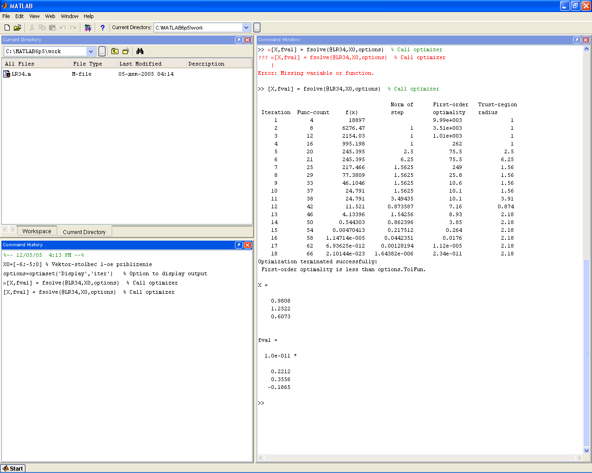The height and width of the screenshot is (473, 592).
Task: Click browse button in Current Directory panel
Action: (x=102, y=51)
